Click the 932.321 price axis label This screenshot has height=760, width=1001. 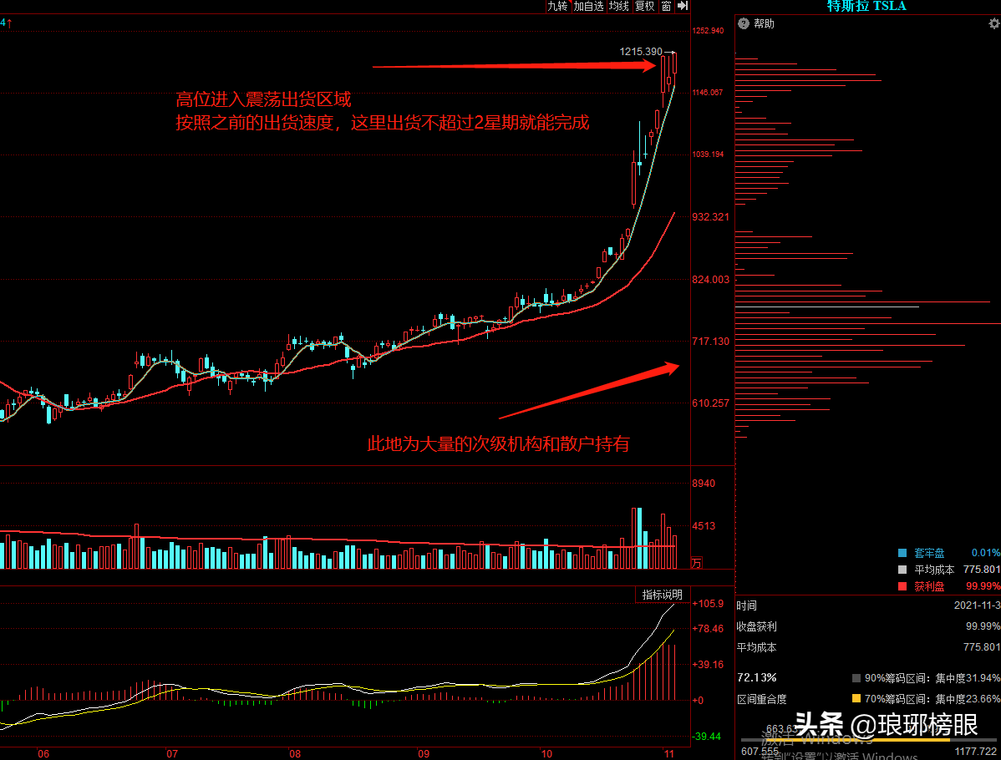(x=710, y=217)
